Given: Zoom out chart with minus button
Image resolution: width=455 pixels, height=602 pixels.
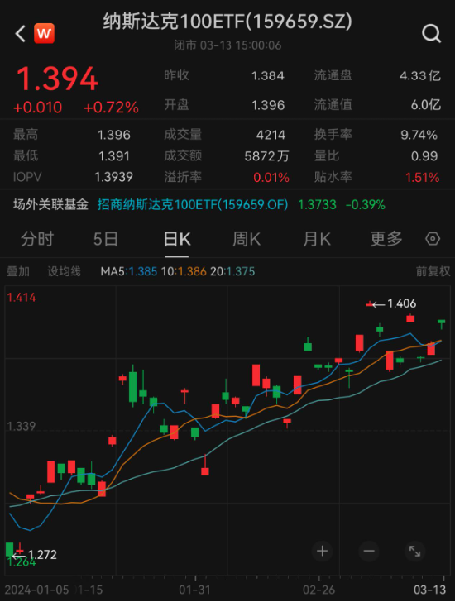Looking at the screenshot, I should (x=369, y=552).
